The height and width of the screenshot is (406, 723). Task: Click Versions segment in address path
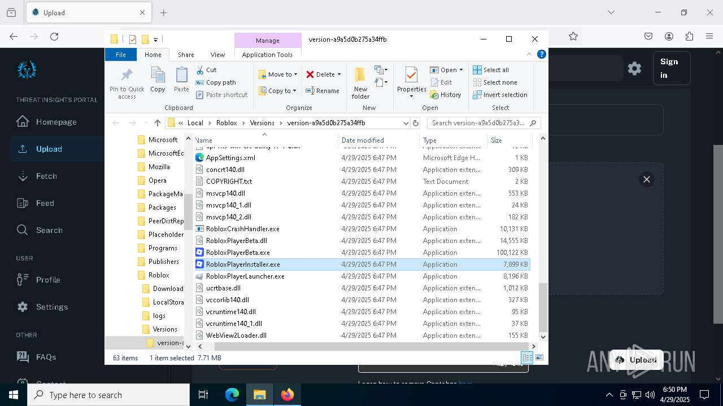262,123
